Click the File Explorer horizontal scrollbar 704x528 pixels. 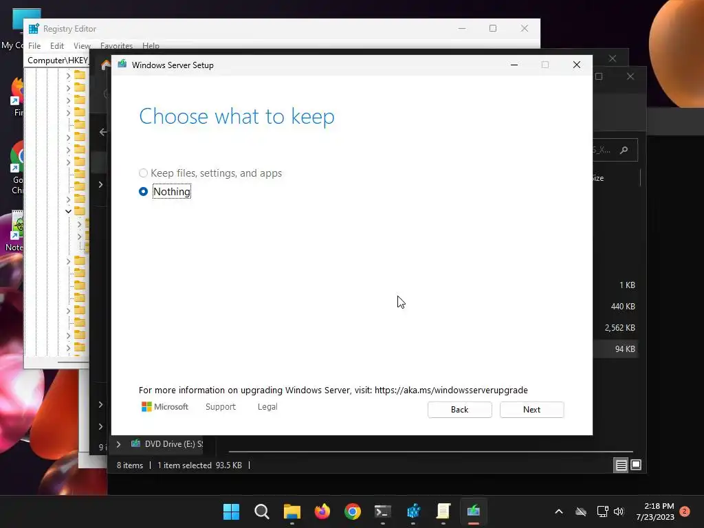[x=430, y=451]
